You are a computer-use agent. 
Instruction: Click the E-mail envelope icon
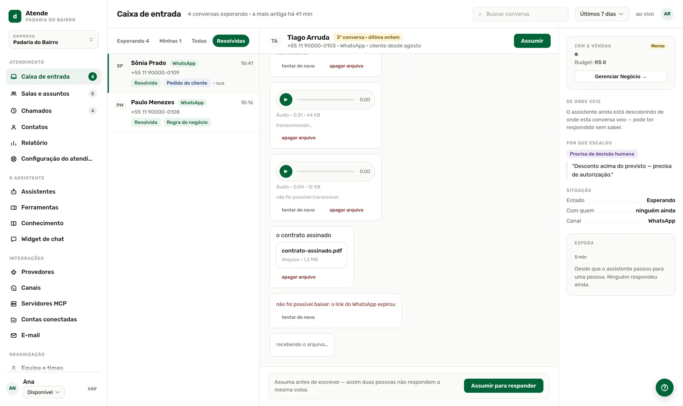(x=14, y=335)
